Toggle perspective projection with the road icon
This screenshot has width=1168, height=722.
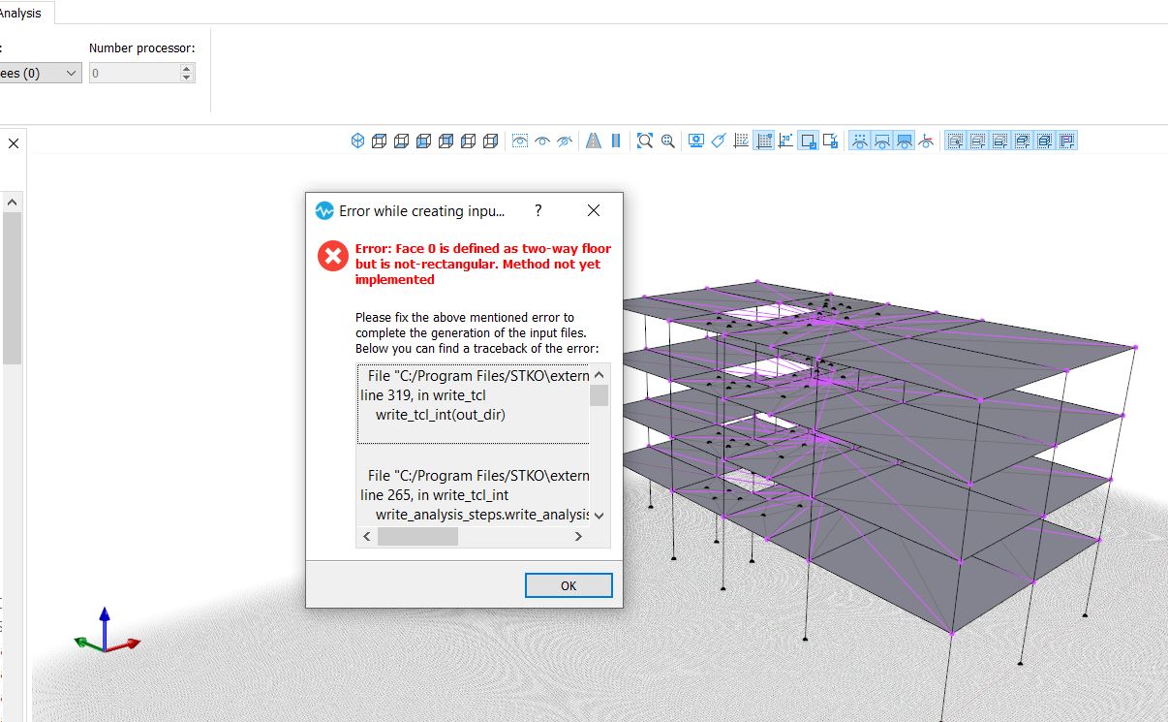pos(594,141)
